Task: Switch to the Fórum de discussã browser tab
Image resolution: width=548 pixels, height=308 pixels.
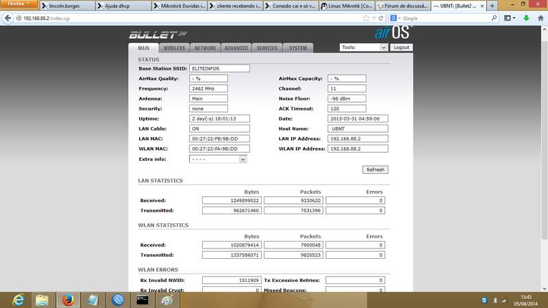Action: (403, 6)
